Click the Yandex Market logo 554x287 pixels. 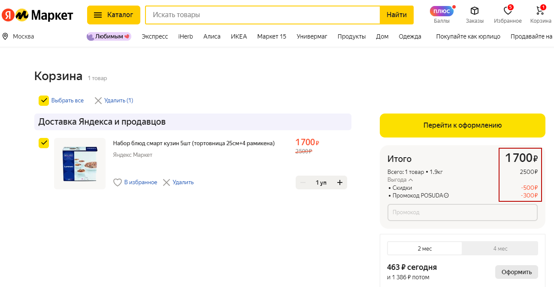pyautogui.click(x=37, y=15)
